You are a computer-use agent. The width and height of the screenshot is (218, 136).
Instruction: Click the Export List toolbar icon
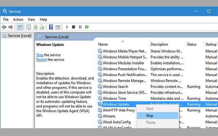[x=42, y=27]
